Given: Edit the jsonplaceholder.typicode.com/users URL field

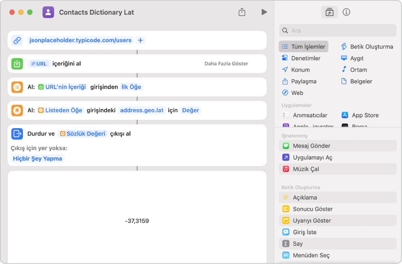Looking at the screenshot, I should point(80,40).
